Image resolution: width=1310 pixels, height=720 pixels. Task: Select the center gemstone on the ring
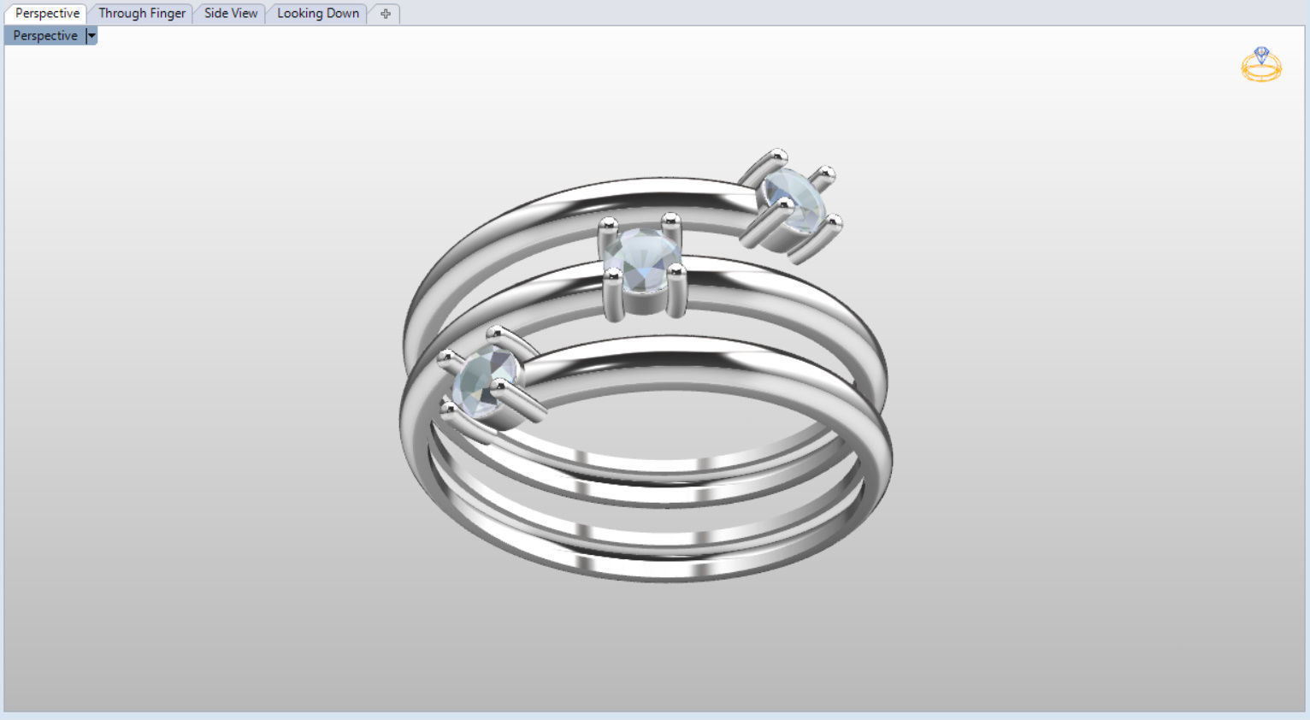click(x=641, y=259)
